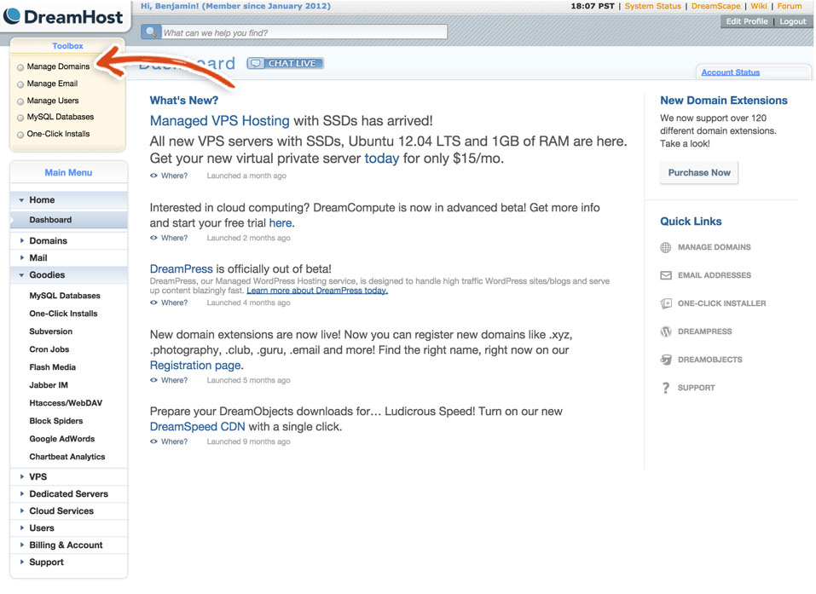Open the Managed VPS Hosting link
Image resolution: width=816 pixels, height=594 pixels.
[x=220, y=121]
